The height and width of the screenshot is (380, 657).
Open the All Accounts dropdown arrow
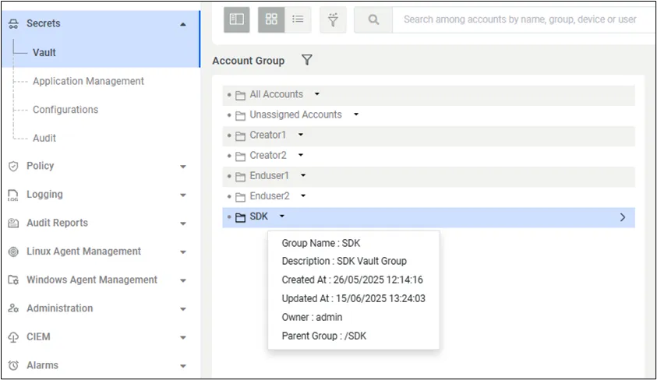[x=317, y=93]
